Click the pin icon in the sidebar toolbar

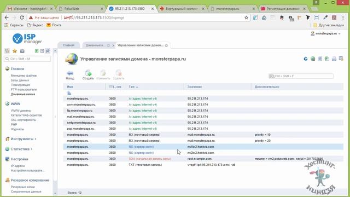(x=48, y=51)
